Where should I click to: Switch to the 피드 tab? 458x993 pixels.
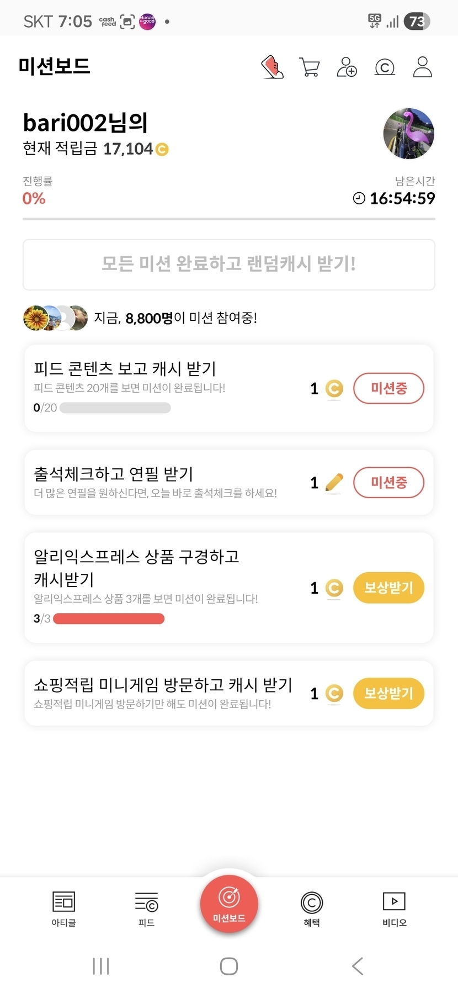click(146, 909)
